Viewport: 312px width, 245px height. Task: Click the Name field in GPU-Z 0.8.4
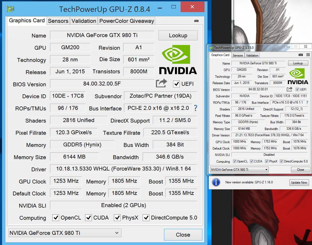pos(102,35)
